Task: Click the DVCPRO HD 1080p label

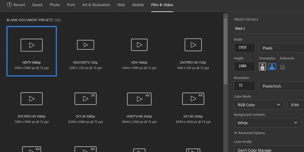Action: 32,116
